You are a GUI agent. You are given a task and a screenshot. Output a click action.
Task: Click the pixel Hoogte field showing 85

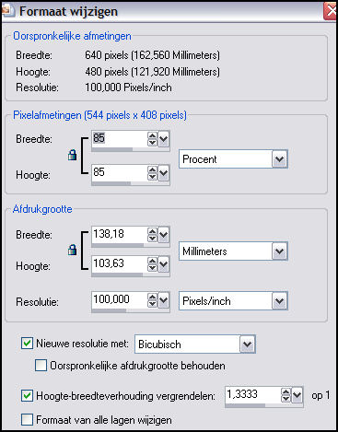119,172
